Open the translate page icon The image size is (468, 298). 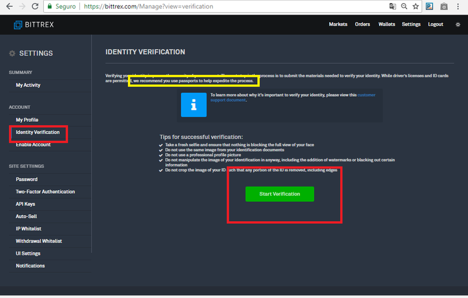tap(392, 6)
